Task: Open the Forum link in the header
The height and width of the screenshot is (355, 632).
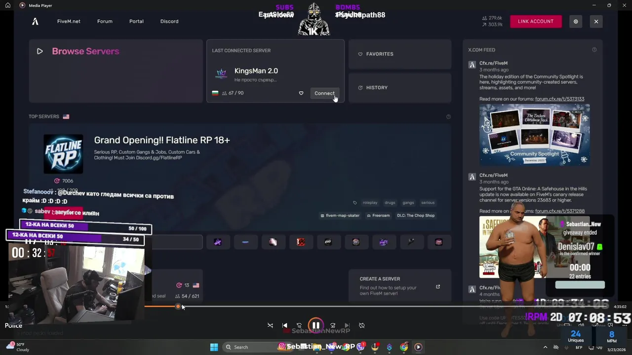Action: [105, 21]
